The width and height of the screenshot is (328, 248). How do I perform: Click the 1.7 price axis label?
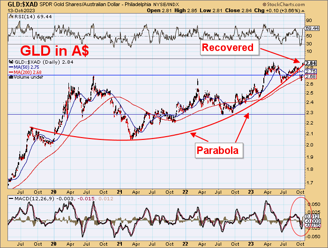[309, 183]
